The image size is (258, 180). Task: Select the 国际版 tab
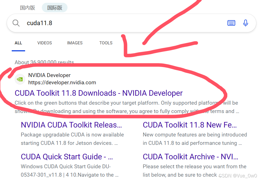[x=55, y=8]
